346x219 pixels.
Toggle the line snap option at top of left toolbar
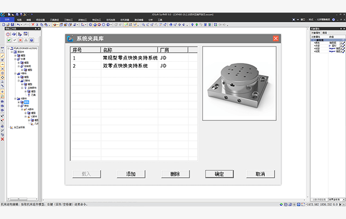click(2, 56)
